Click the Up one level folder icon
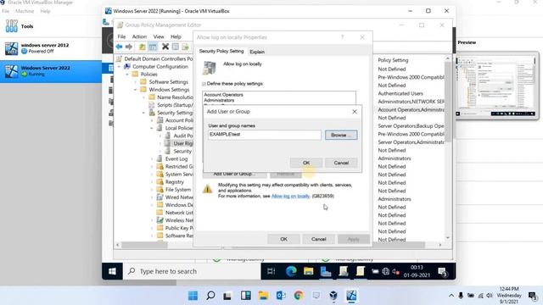The image size is (543, 305). [142, 47]
